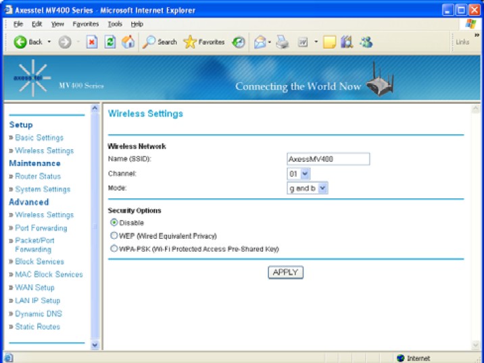Open Search with magnifying glass icon
The height and width of the screenshot is (363, 484).
point(160,42)
